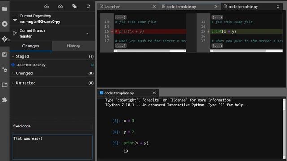The height and width of the screenshot is (161, 287).
Task: Click the added line 'print(x + y)' in right diff
Action: click(x=224, y=31)
